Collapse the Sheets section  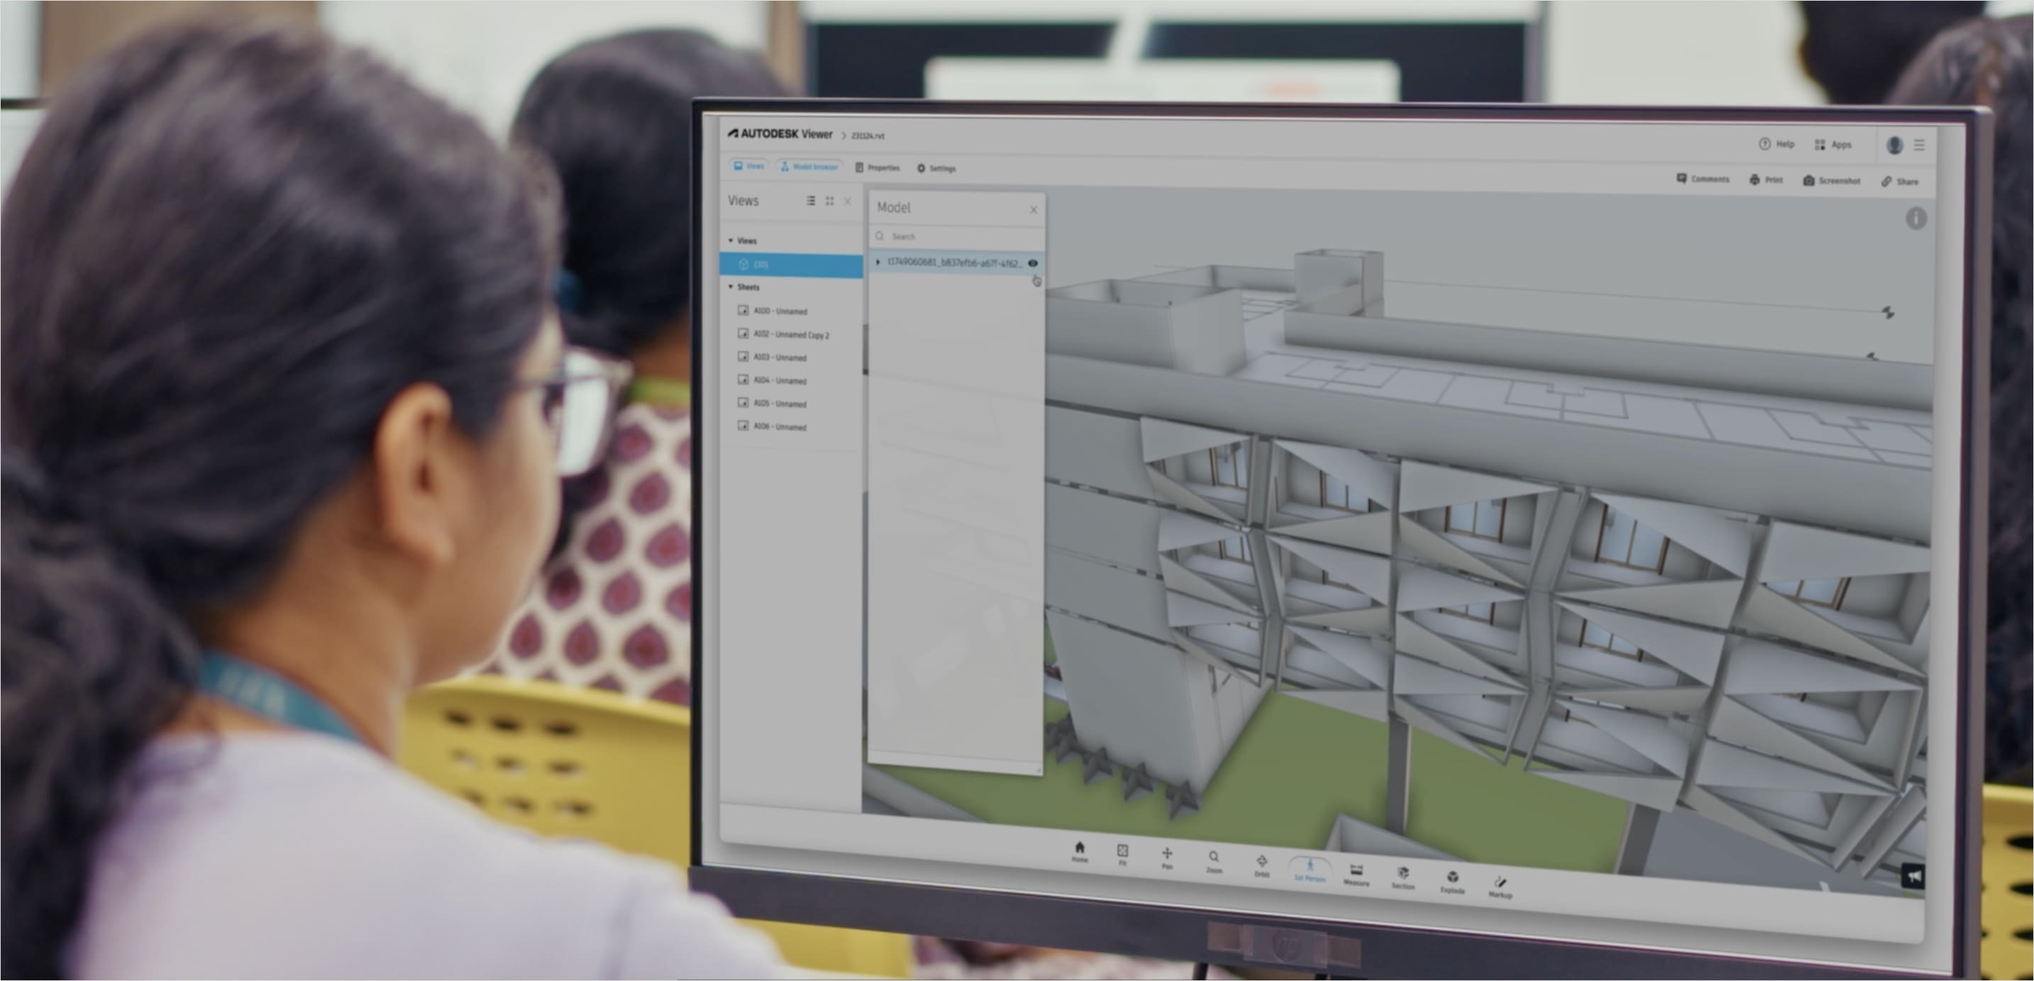coord(730,287)
